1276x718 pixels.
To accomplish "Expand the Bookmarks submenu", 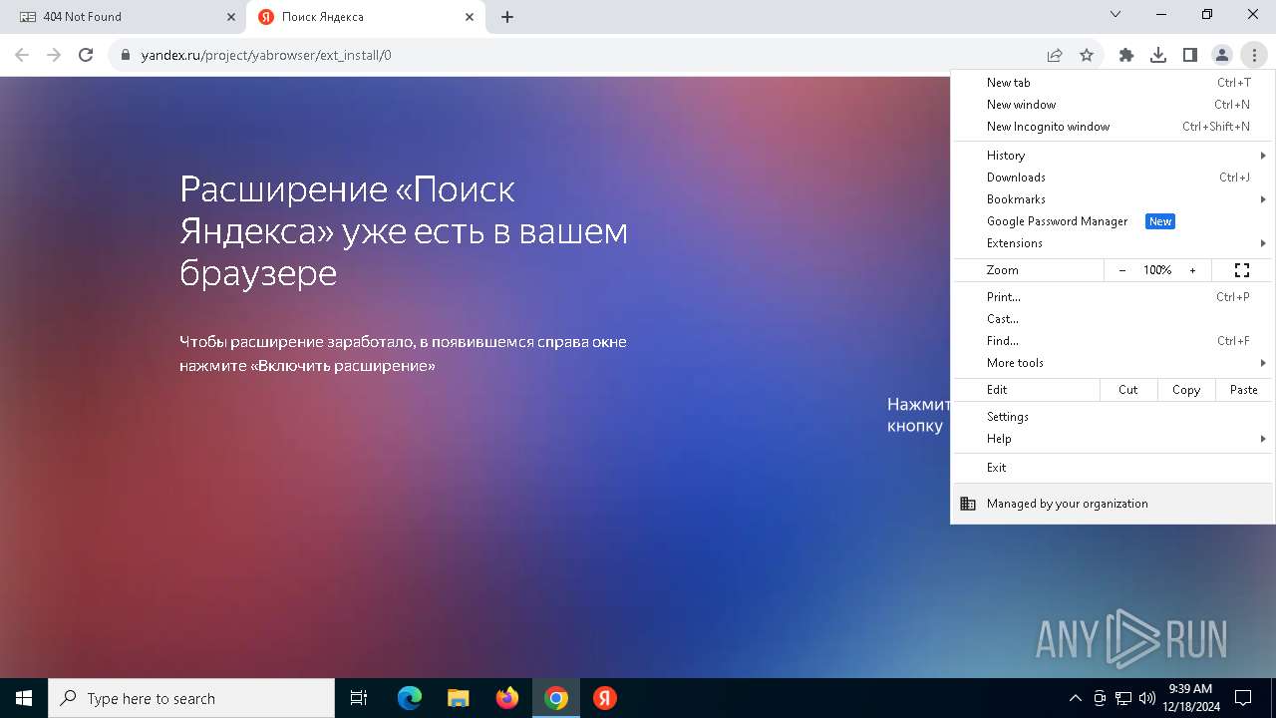I will click(x=1113, y=199).
